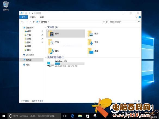
Task: Select the 音乐 folder icon
Action: click(x=51, y=51)
